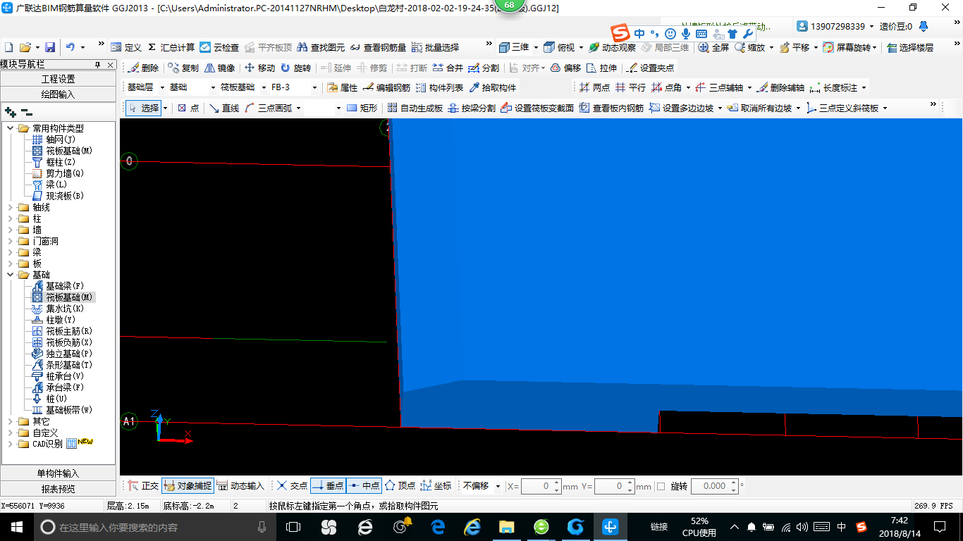Click 查找图元 find element
This screenshot has width=963, height=541.
click(x=321, y=47)
